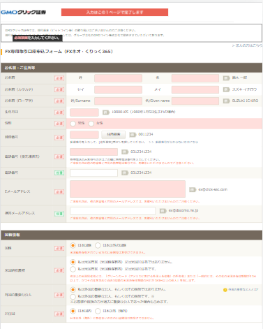Click the FX account application form title
The width and height of the screenshot is (263, 329).
click(59, 52)
